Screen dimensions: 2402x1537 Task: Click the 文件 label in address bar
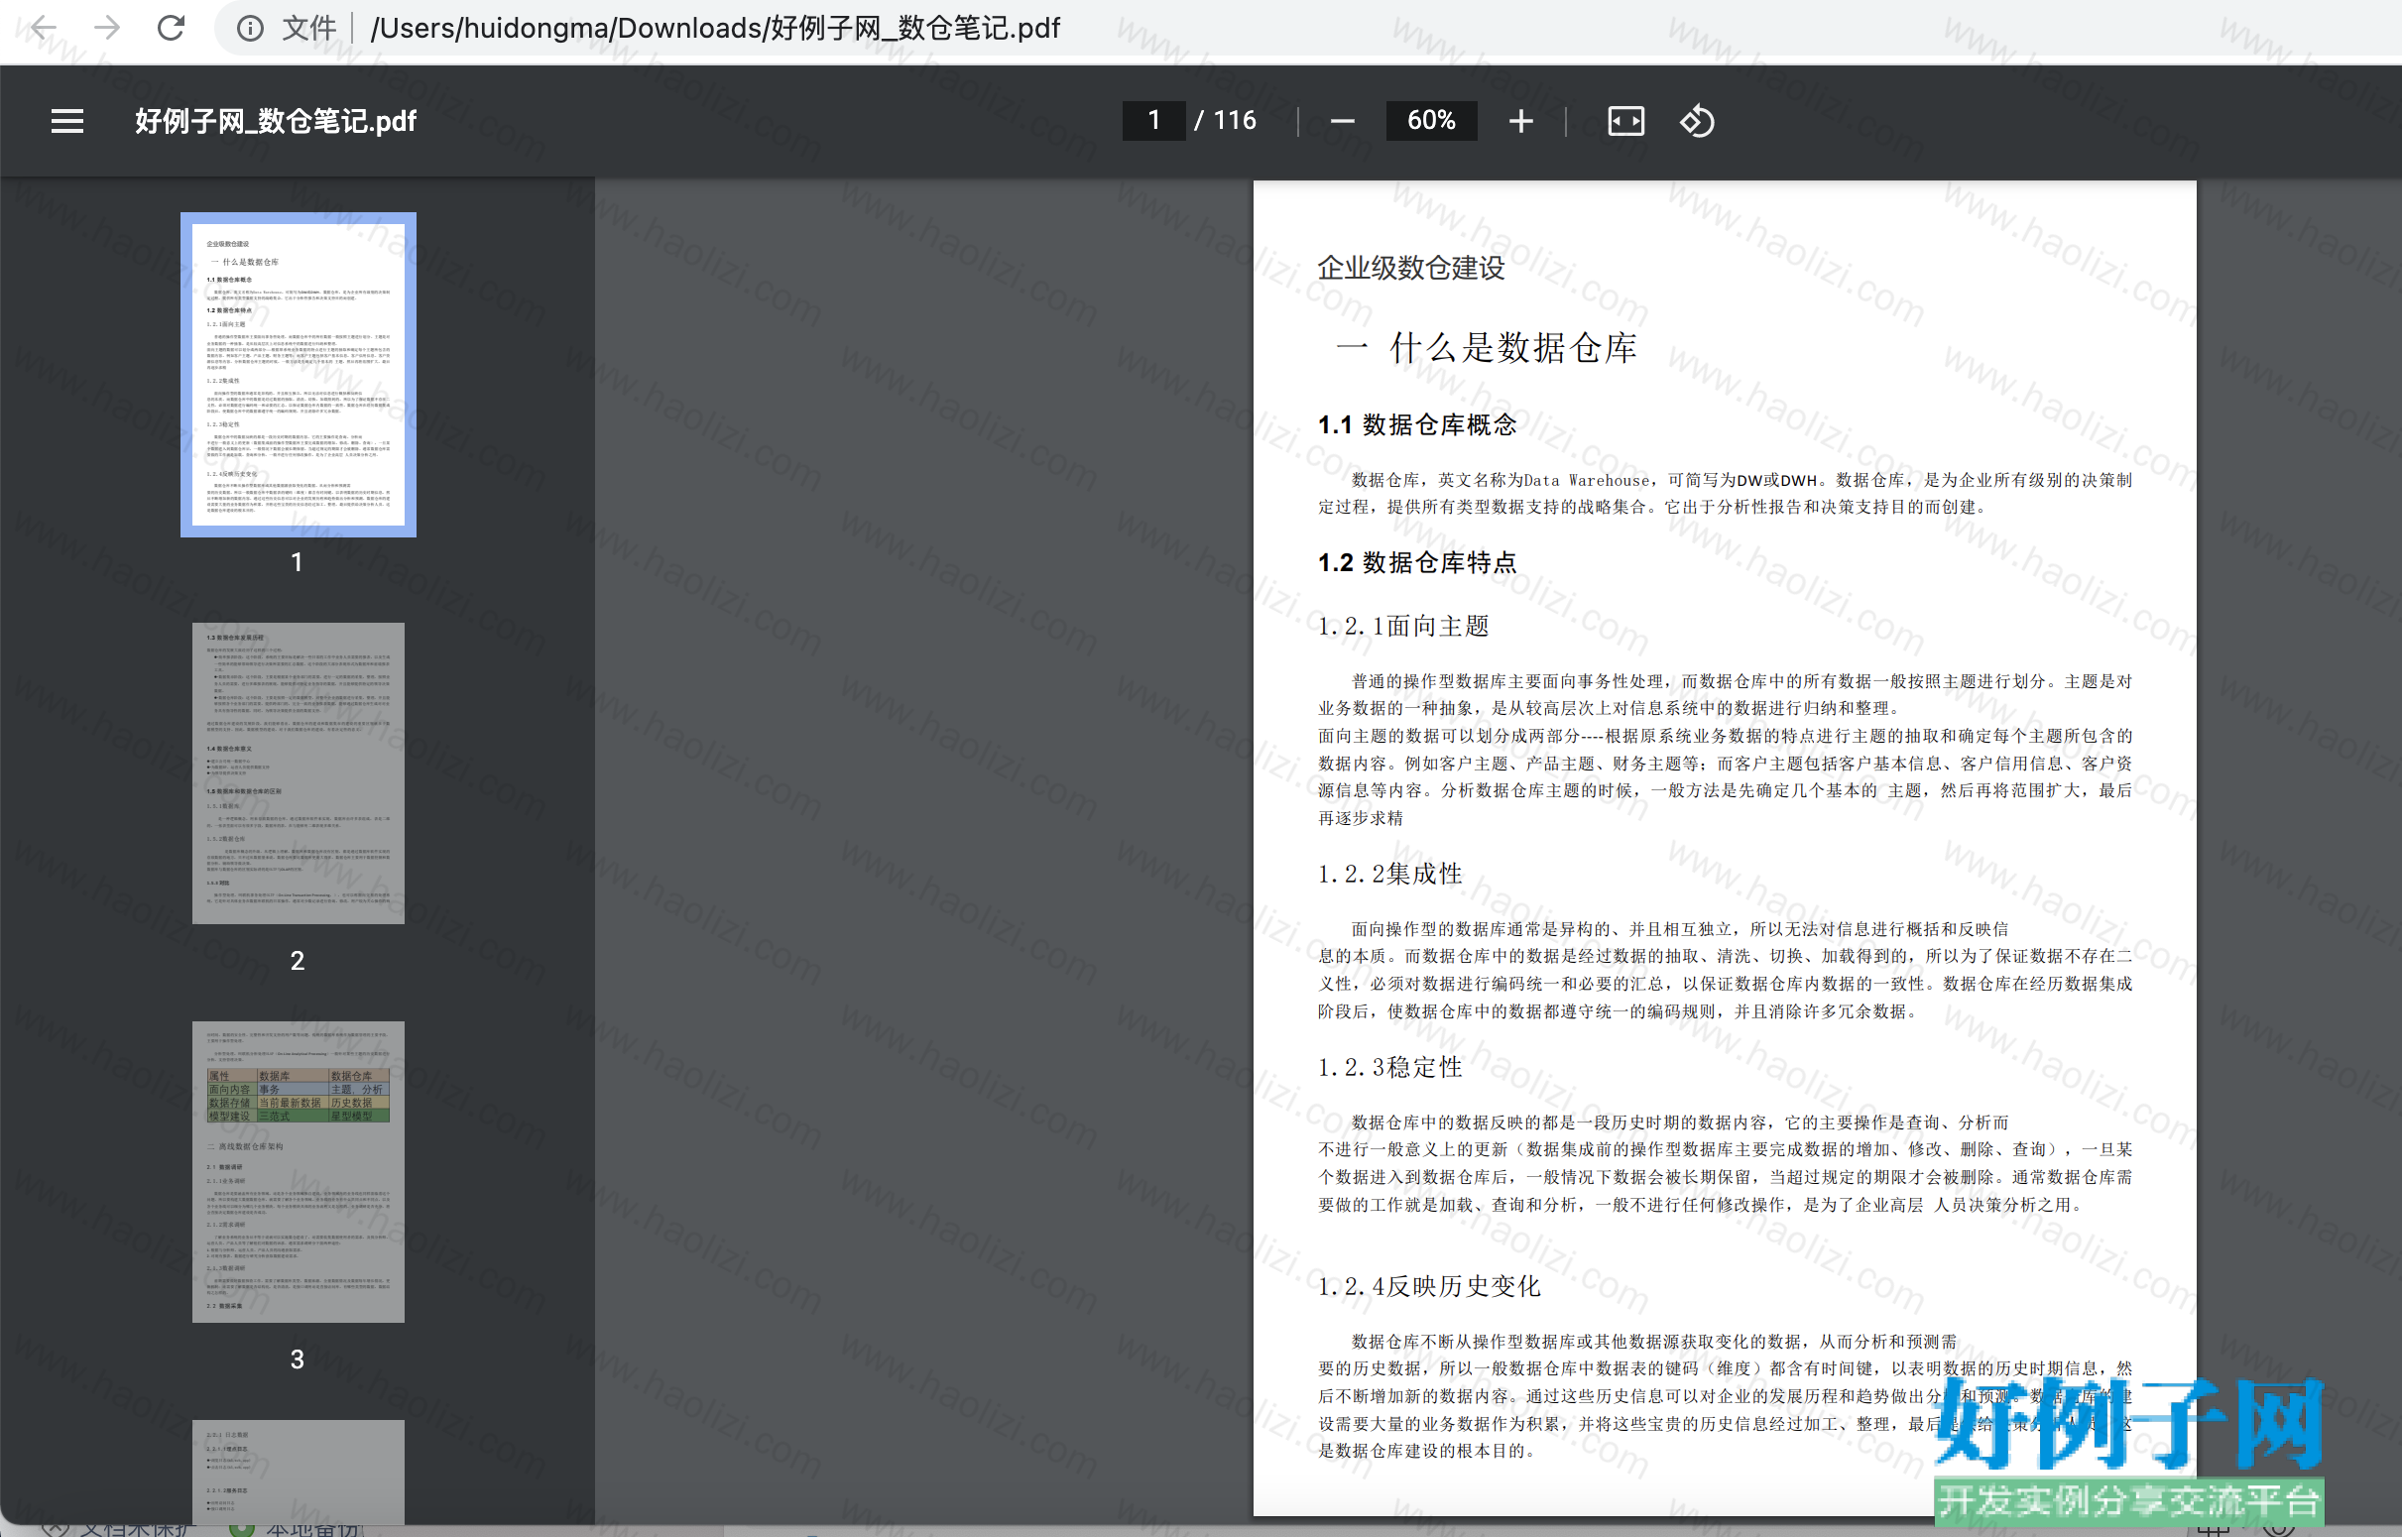pos(308,28)
